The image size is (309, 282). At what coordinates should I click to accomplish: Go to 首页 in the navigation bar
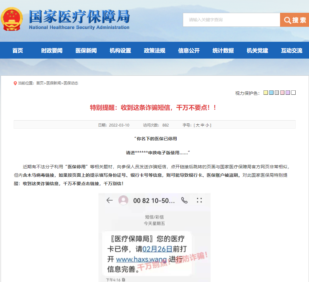tap(18, 50)
